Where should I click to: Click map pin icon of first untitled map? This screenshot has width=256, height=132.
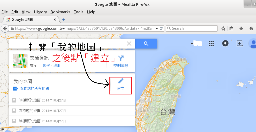14,100
